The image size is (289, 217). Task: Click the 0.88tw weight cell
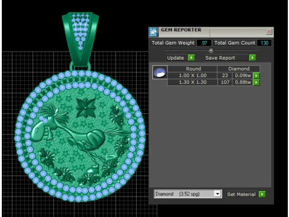tap(243, 82)
